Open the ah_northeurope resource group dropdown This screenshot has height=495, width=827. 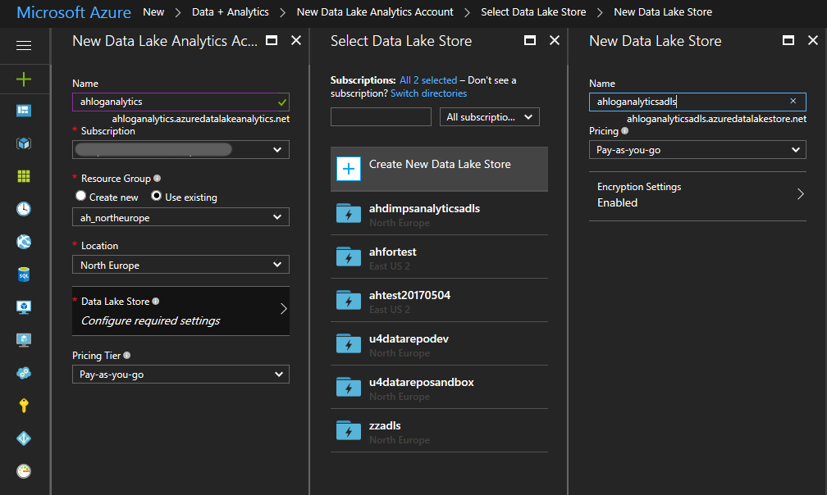tap(180, 217)
